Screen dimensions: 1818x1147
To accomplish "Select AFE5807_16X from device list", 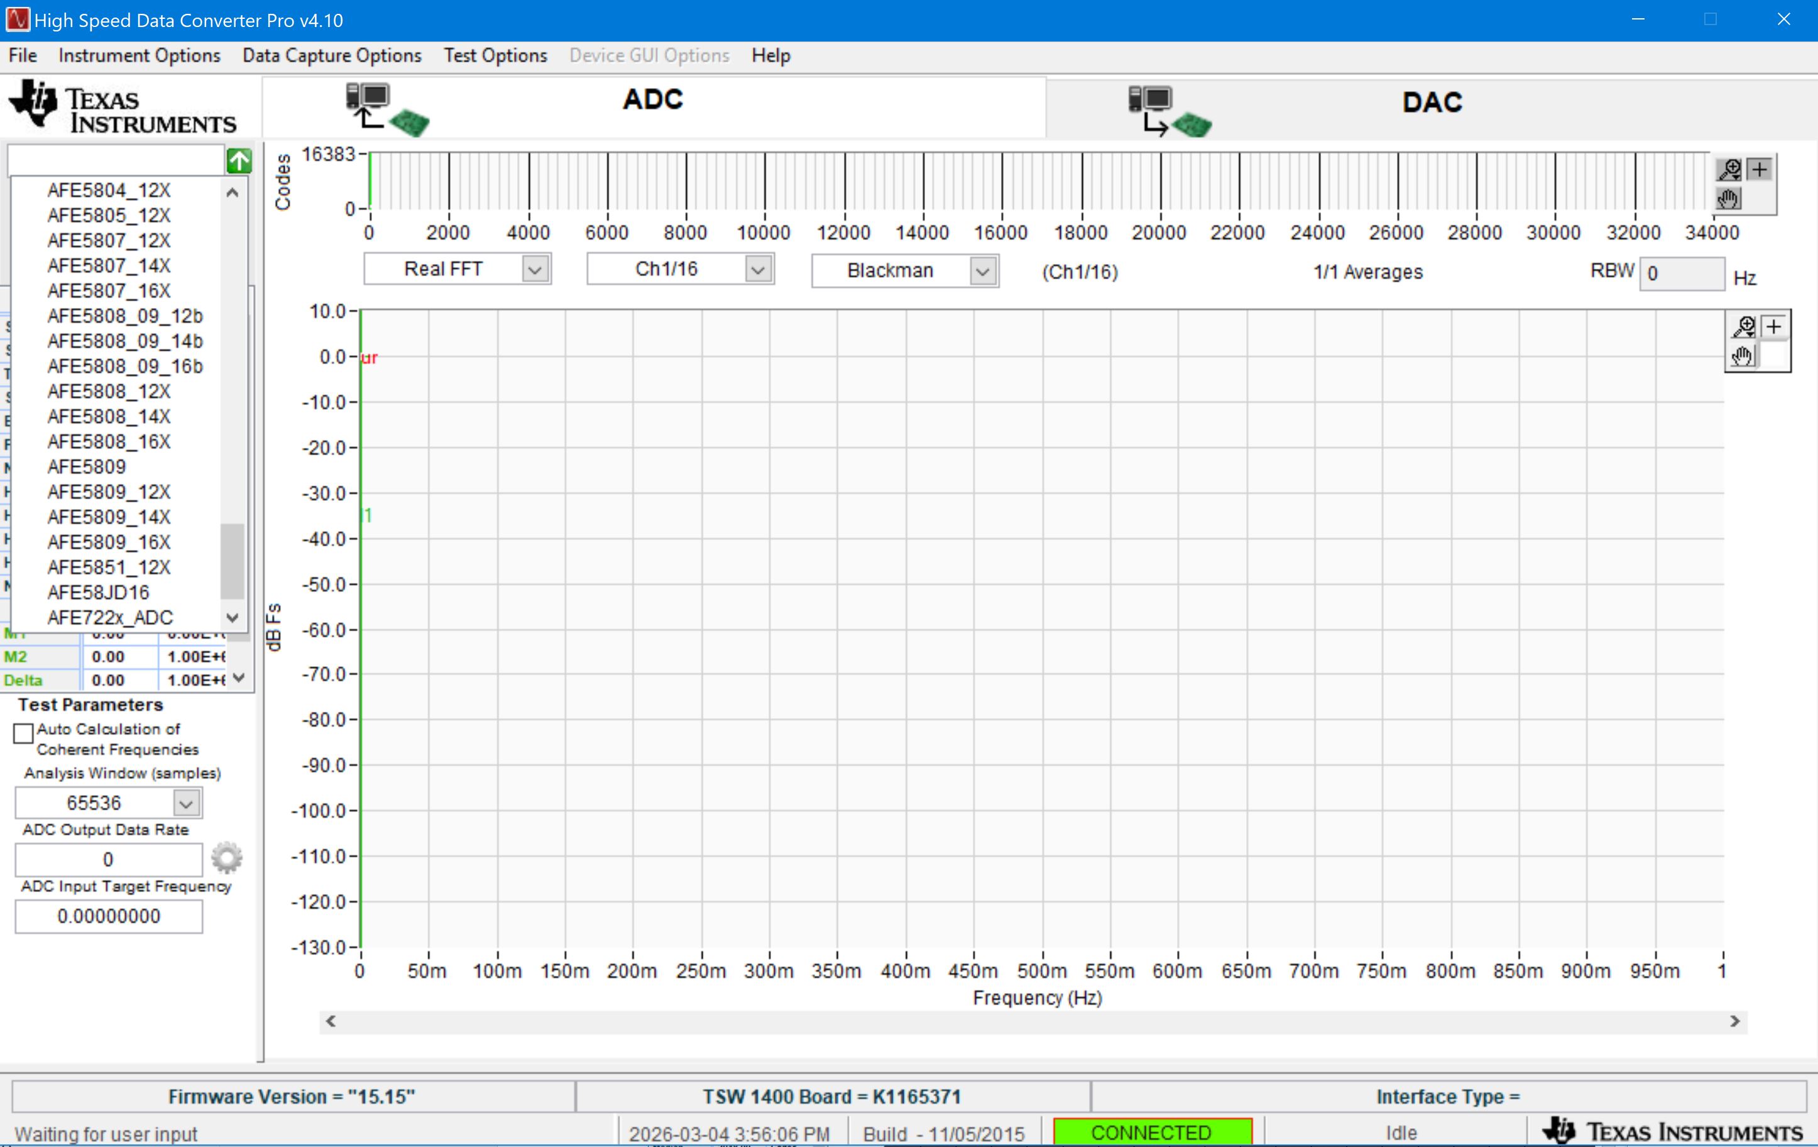I will click(109, 291).
